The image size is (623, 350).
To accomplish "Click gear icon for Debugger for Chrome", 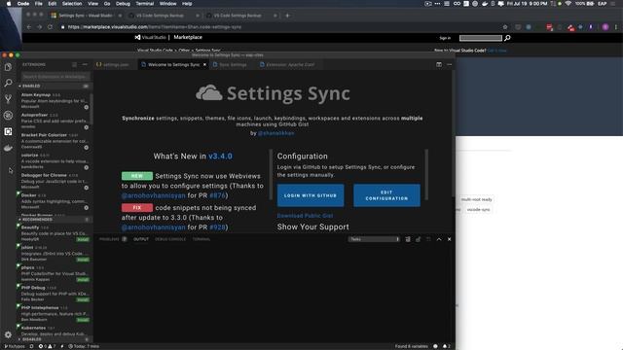I will coord(87,188).
